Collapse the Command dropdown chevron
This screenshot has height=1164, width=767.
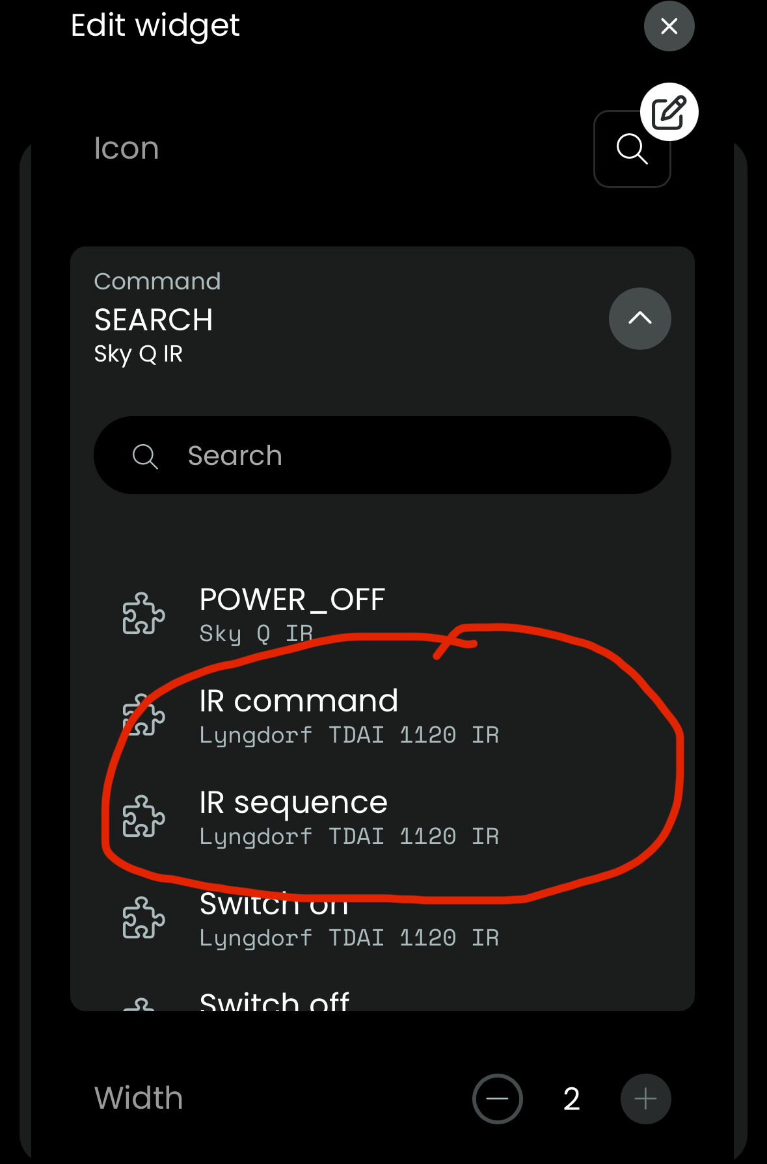(x=639, y=318)
